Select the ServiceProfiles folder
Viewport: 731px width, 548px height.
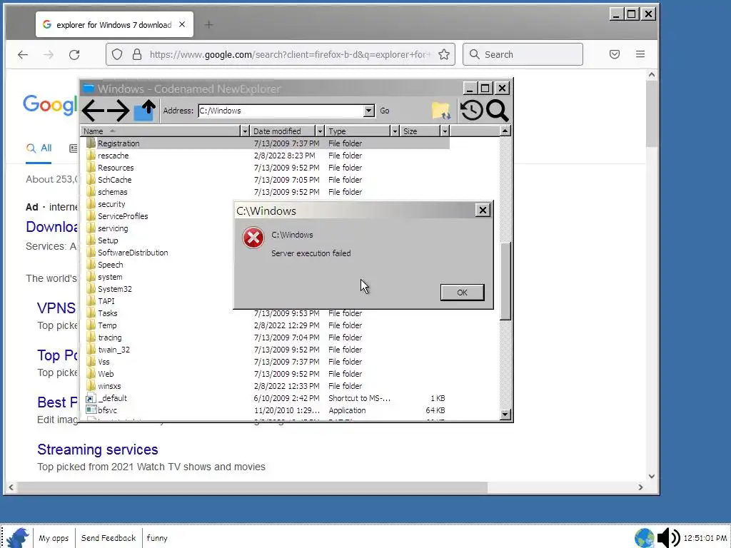(122, 216)
